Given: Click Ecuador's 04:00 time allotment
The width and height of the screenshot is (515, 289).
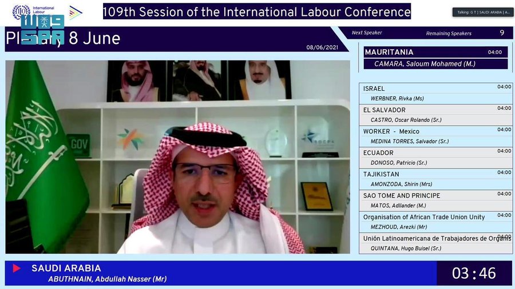Looking at the screenshot, I should click(504, 151).
